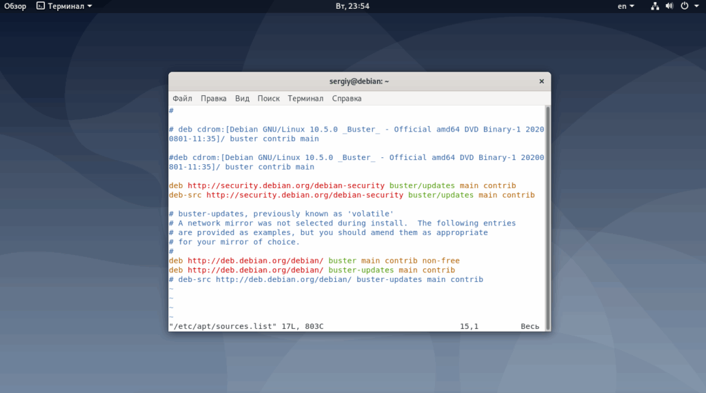Click the commented deb-src deb.debian.org line
This screenshot has height=393, width=706.
326,279
